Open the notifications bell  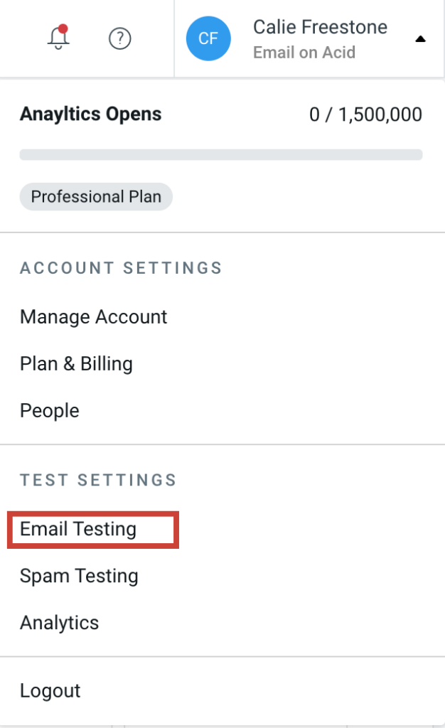(x=59, y=38)
